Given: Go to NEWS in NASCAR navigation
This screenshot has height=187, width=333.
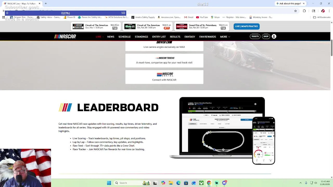Looking at the screenshot, I should tap(111, 37).
